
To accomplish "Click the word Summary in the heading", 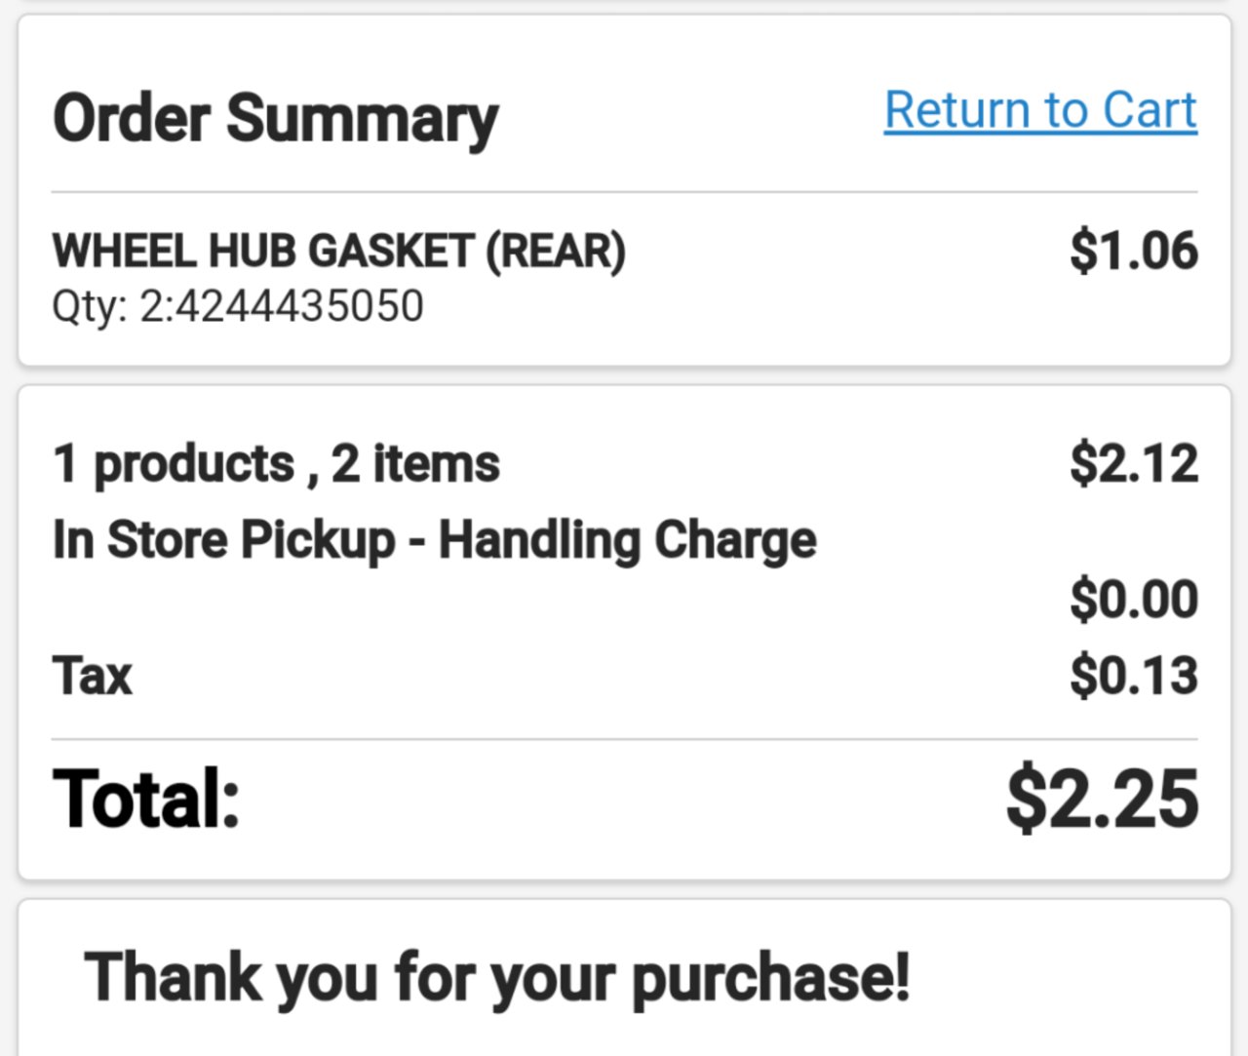I will click(363, 121).
